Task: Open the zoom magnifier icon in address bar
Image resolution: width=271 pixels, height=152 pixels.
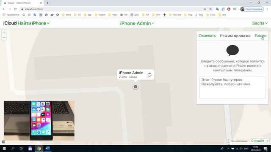Action: 205,9
